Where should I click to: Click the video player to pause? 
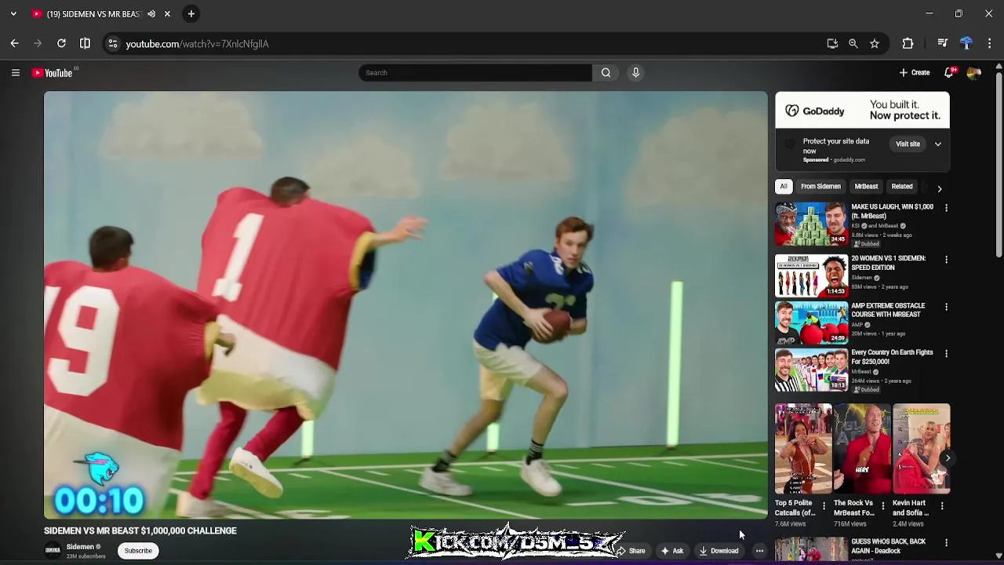[x=406, y=305]
